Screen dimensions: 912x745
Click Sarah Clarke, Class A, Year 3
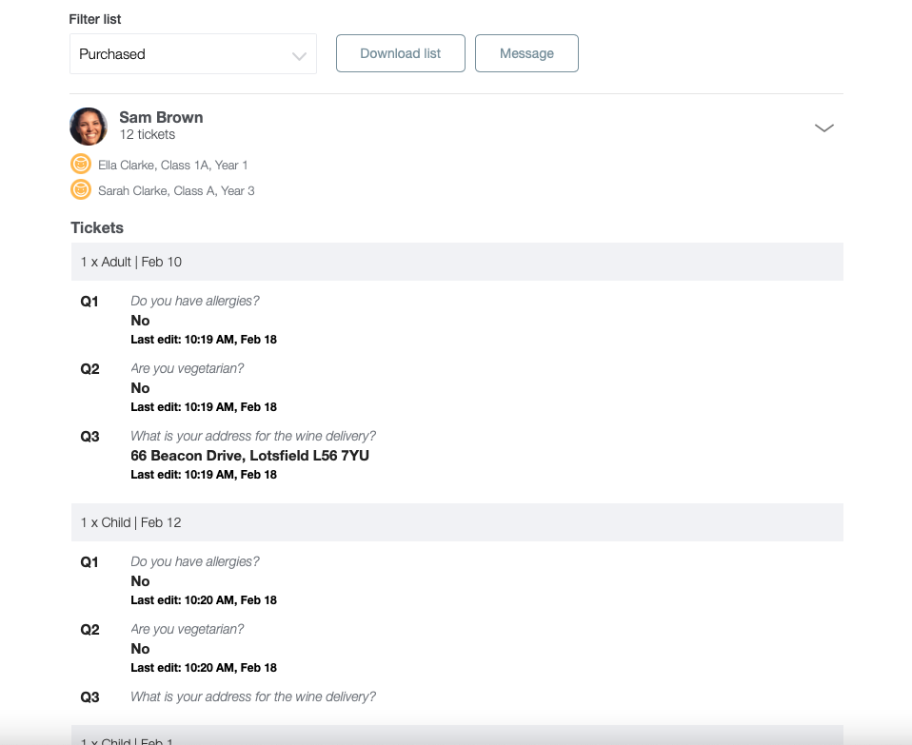(176, 190)
